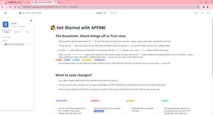This screenshot has width=213, height=115.
Task: Click the blue AFFiNE workspace avatar
Action: pos(5,25)
